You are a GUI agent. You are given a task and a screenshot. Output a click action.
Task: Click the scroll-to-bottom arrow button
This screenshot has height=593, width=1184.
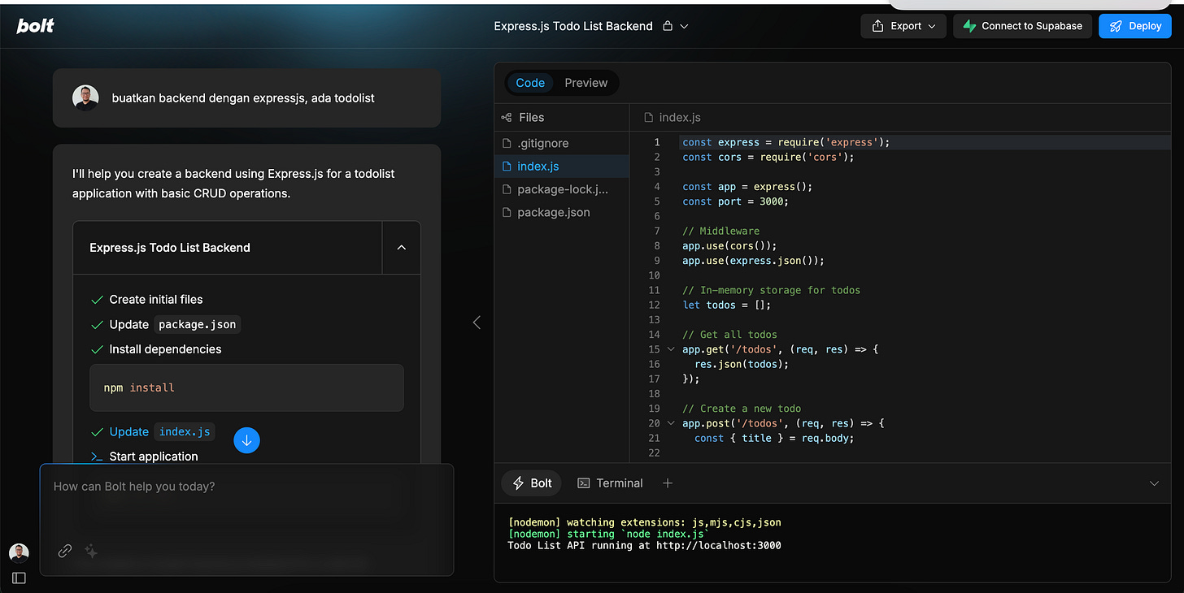pos(246,440)
